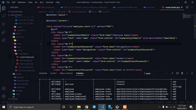Open the Terminal menu
The width and height of the screenshot is (196, 110).
point(49,2)
